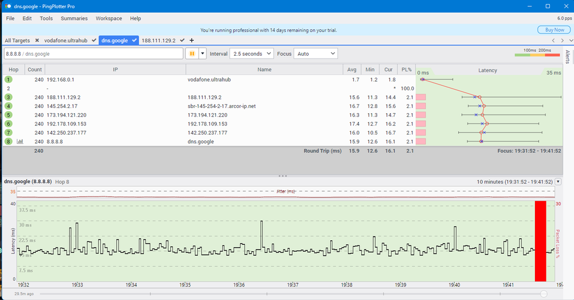The image size is (574, 300).
Task: Open the 10 minutes timeframe dropdown arrow
Action: [558, 182]
